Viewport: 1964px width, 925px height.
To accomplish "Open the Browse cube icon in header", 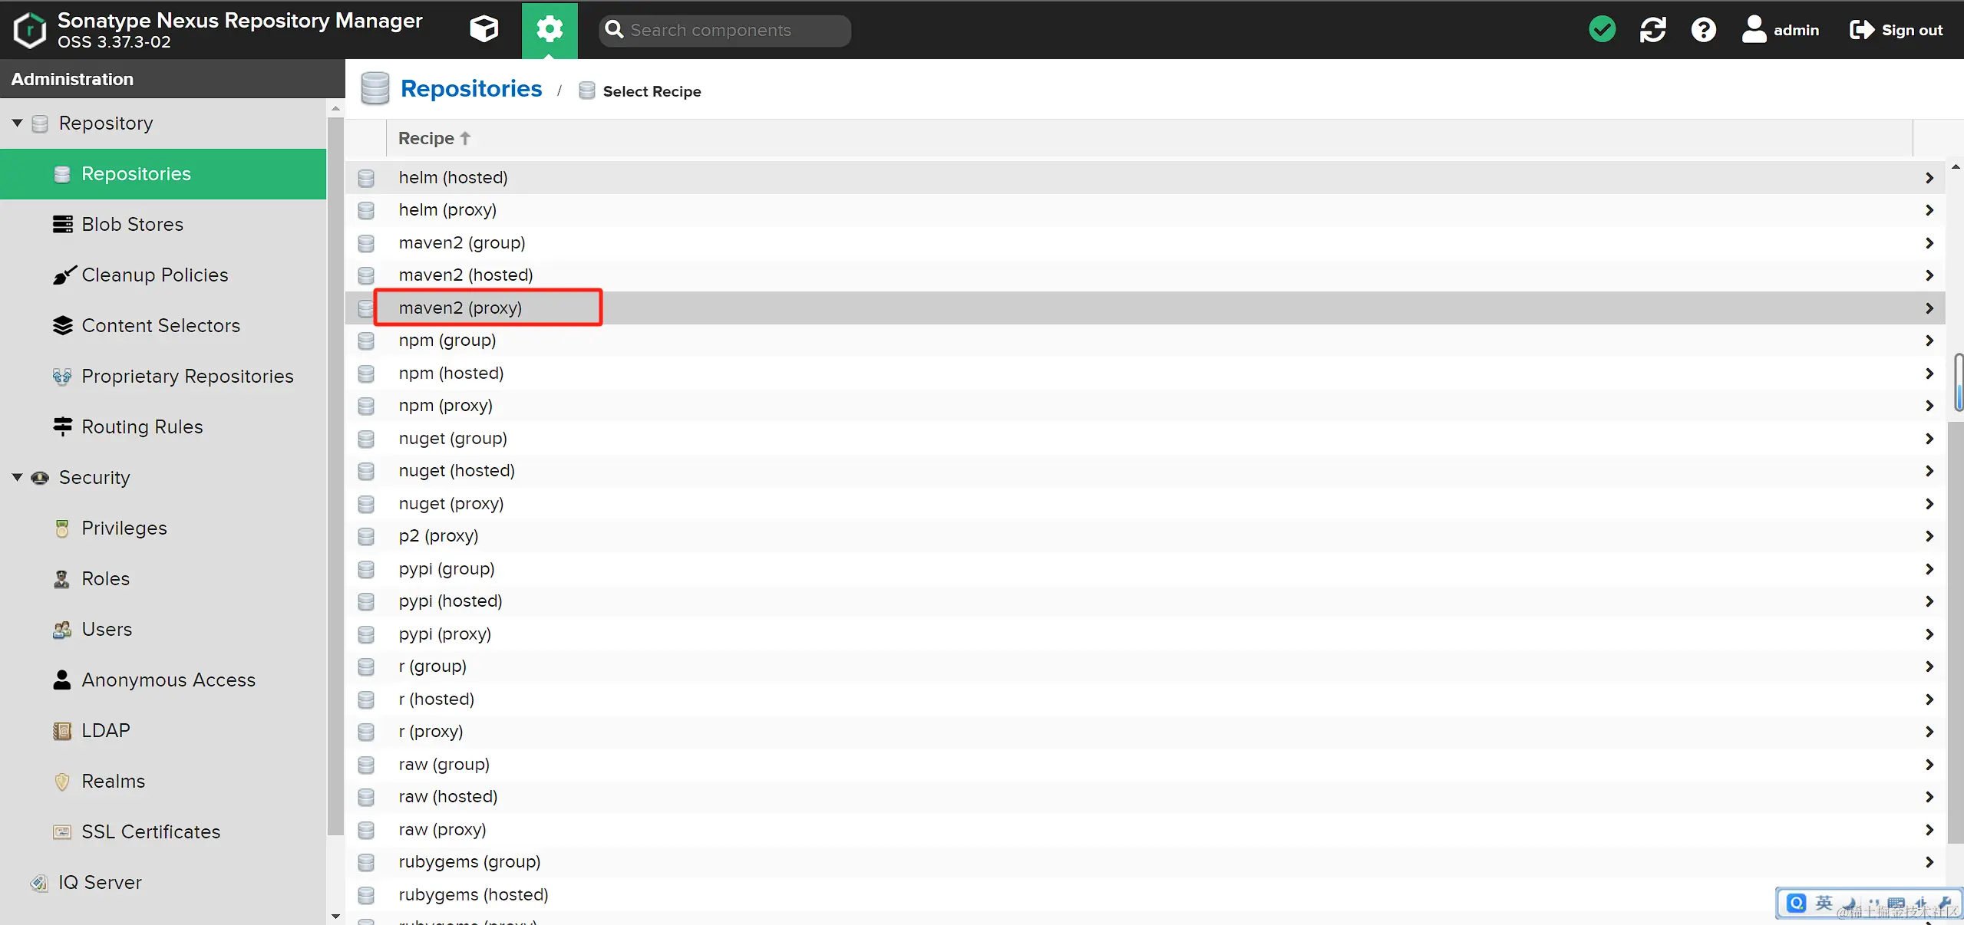I will [484, 30].
